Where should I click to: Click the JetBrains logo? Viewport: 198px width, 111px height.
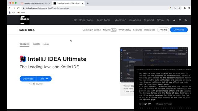[25, 20]
